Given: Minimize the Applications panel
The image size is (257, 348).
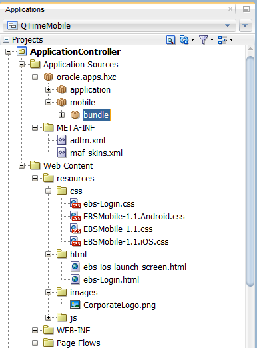Looking at the screenshot, I should (246, 9).
